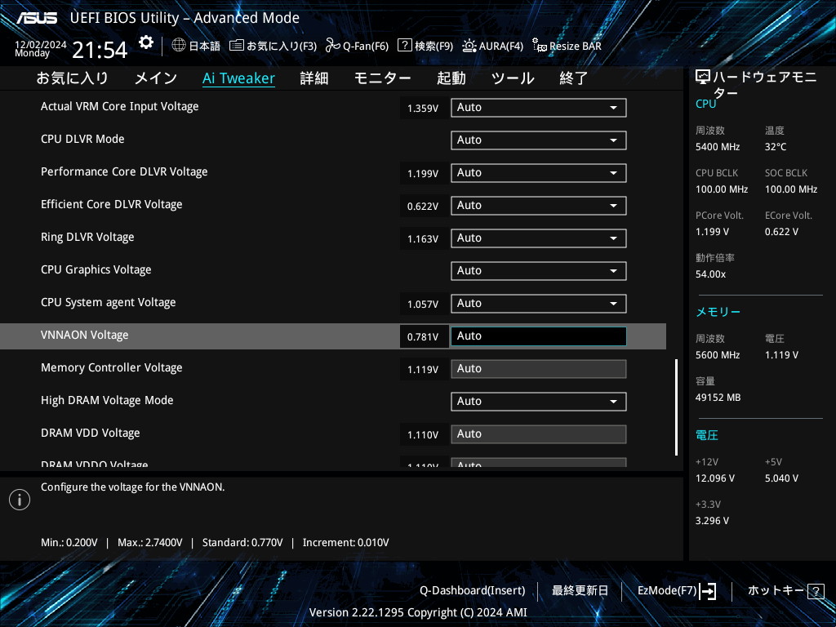The width and height of the screenshot is (836, 627).
Task: Click the ホットキー label
Action: click(x=776, y=591)
